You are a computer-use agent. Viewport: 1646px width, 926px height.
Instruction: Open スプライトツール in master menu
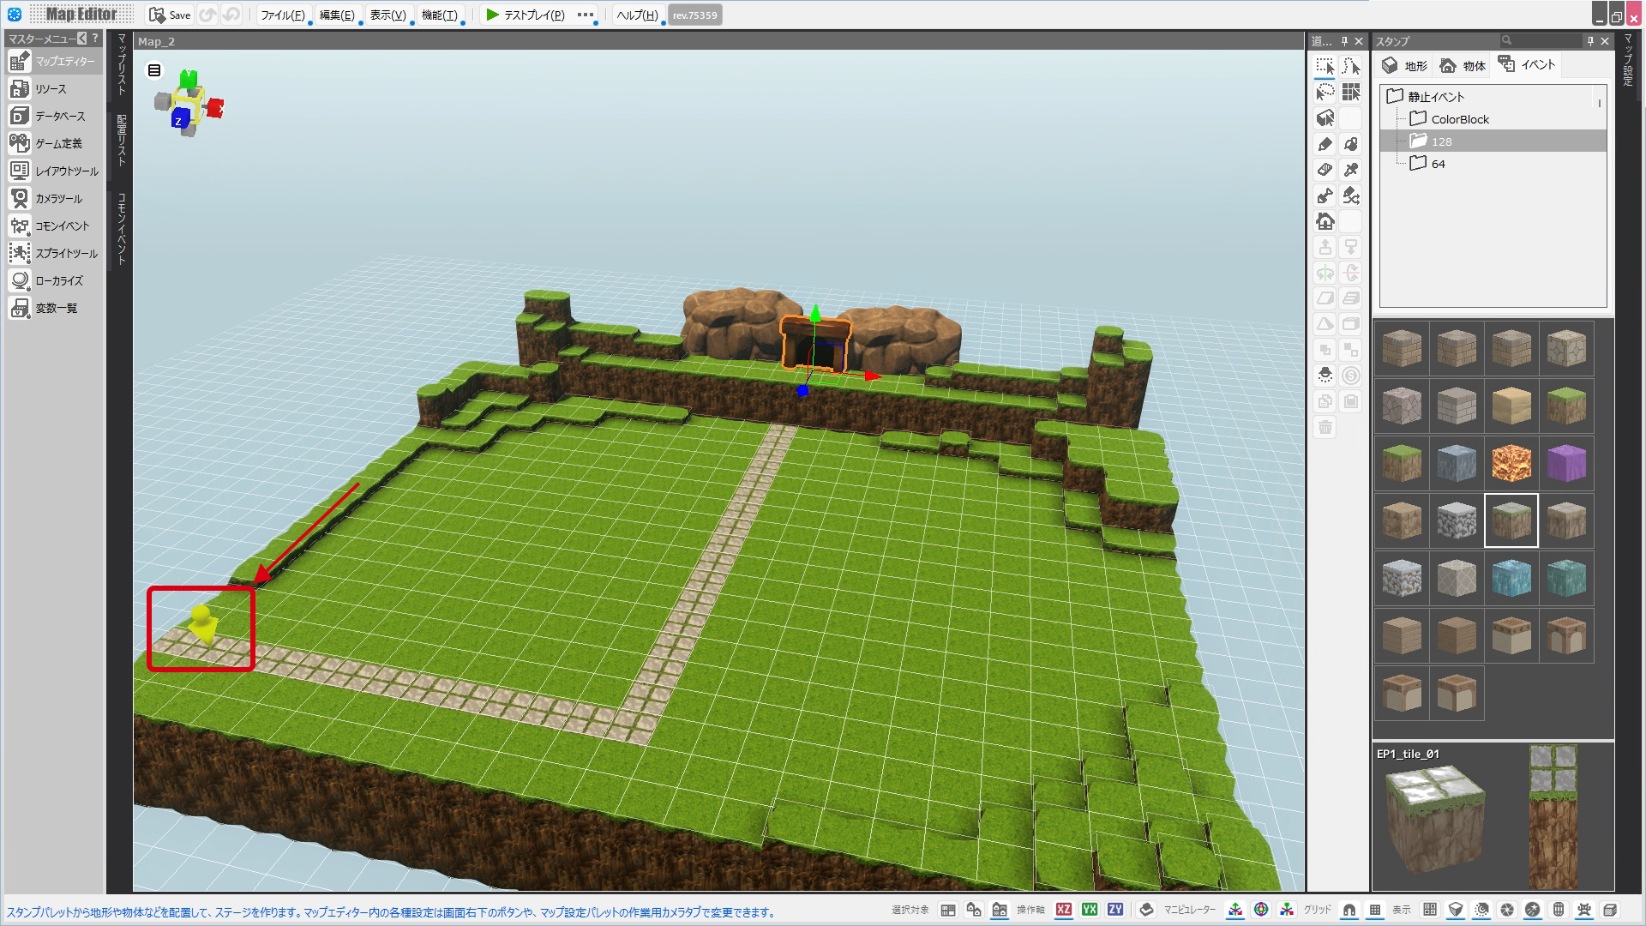point(54,254)
